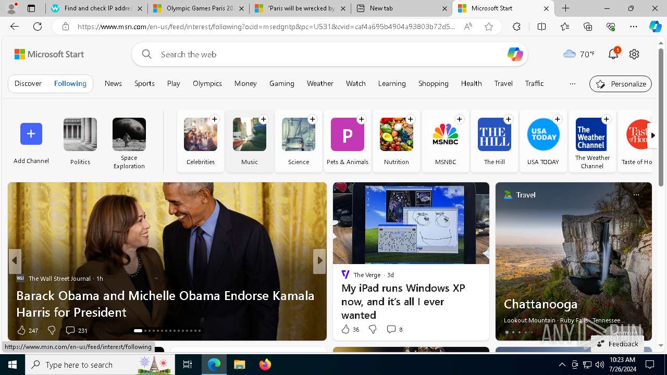Follow Pets & Animals plus button

pyautogui.click(x=362, y=119)
